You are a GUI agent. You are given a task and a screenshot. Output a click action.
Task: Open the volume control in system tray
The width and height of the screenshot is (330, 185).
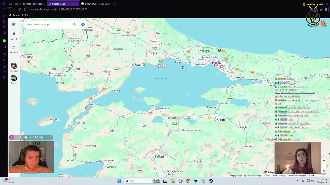(312, 181)
